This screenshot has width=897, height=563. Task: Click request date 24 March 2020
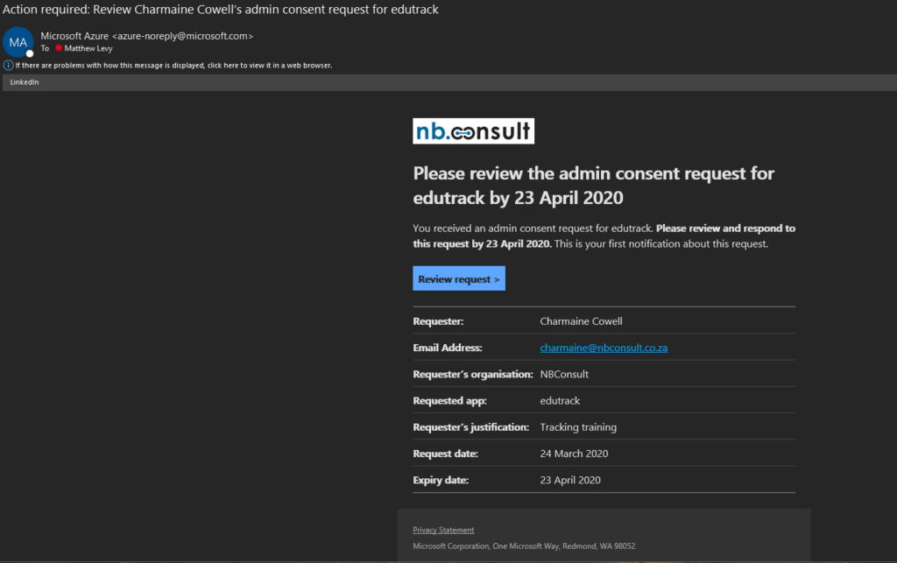point(574,454)
